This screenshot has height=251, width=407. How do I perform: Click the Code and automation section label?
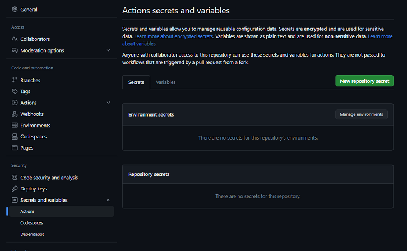[32, 68]
